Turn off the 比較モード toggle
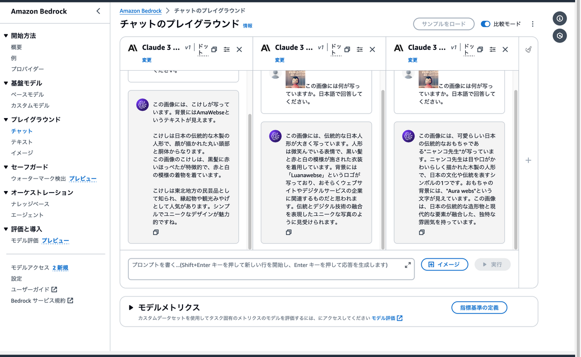 click(x=486, y=24)
